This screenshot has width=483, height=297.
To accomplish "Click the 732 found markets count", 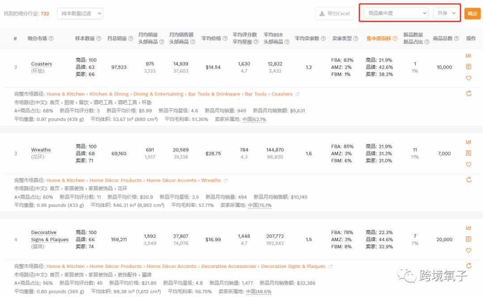I will tap(45, 13).
